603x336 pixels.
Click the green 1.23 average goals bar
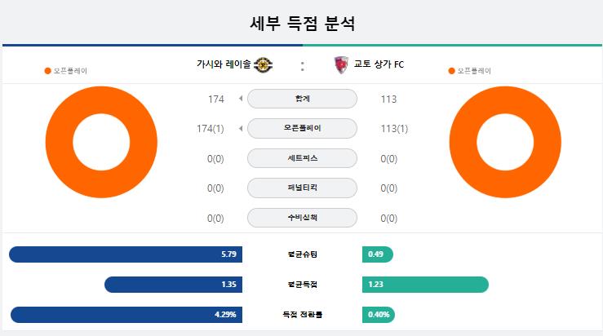[x=425, y=285]
